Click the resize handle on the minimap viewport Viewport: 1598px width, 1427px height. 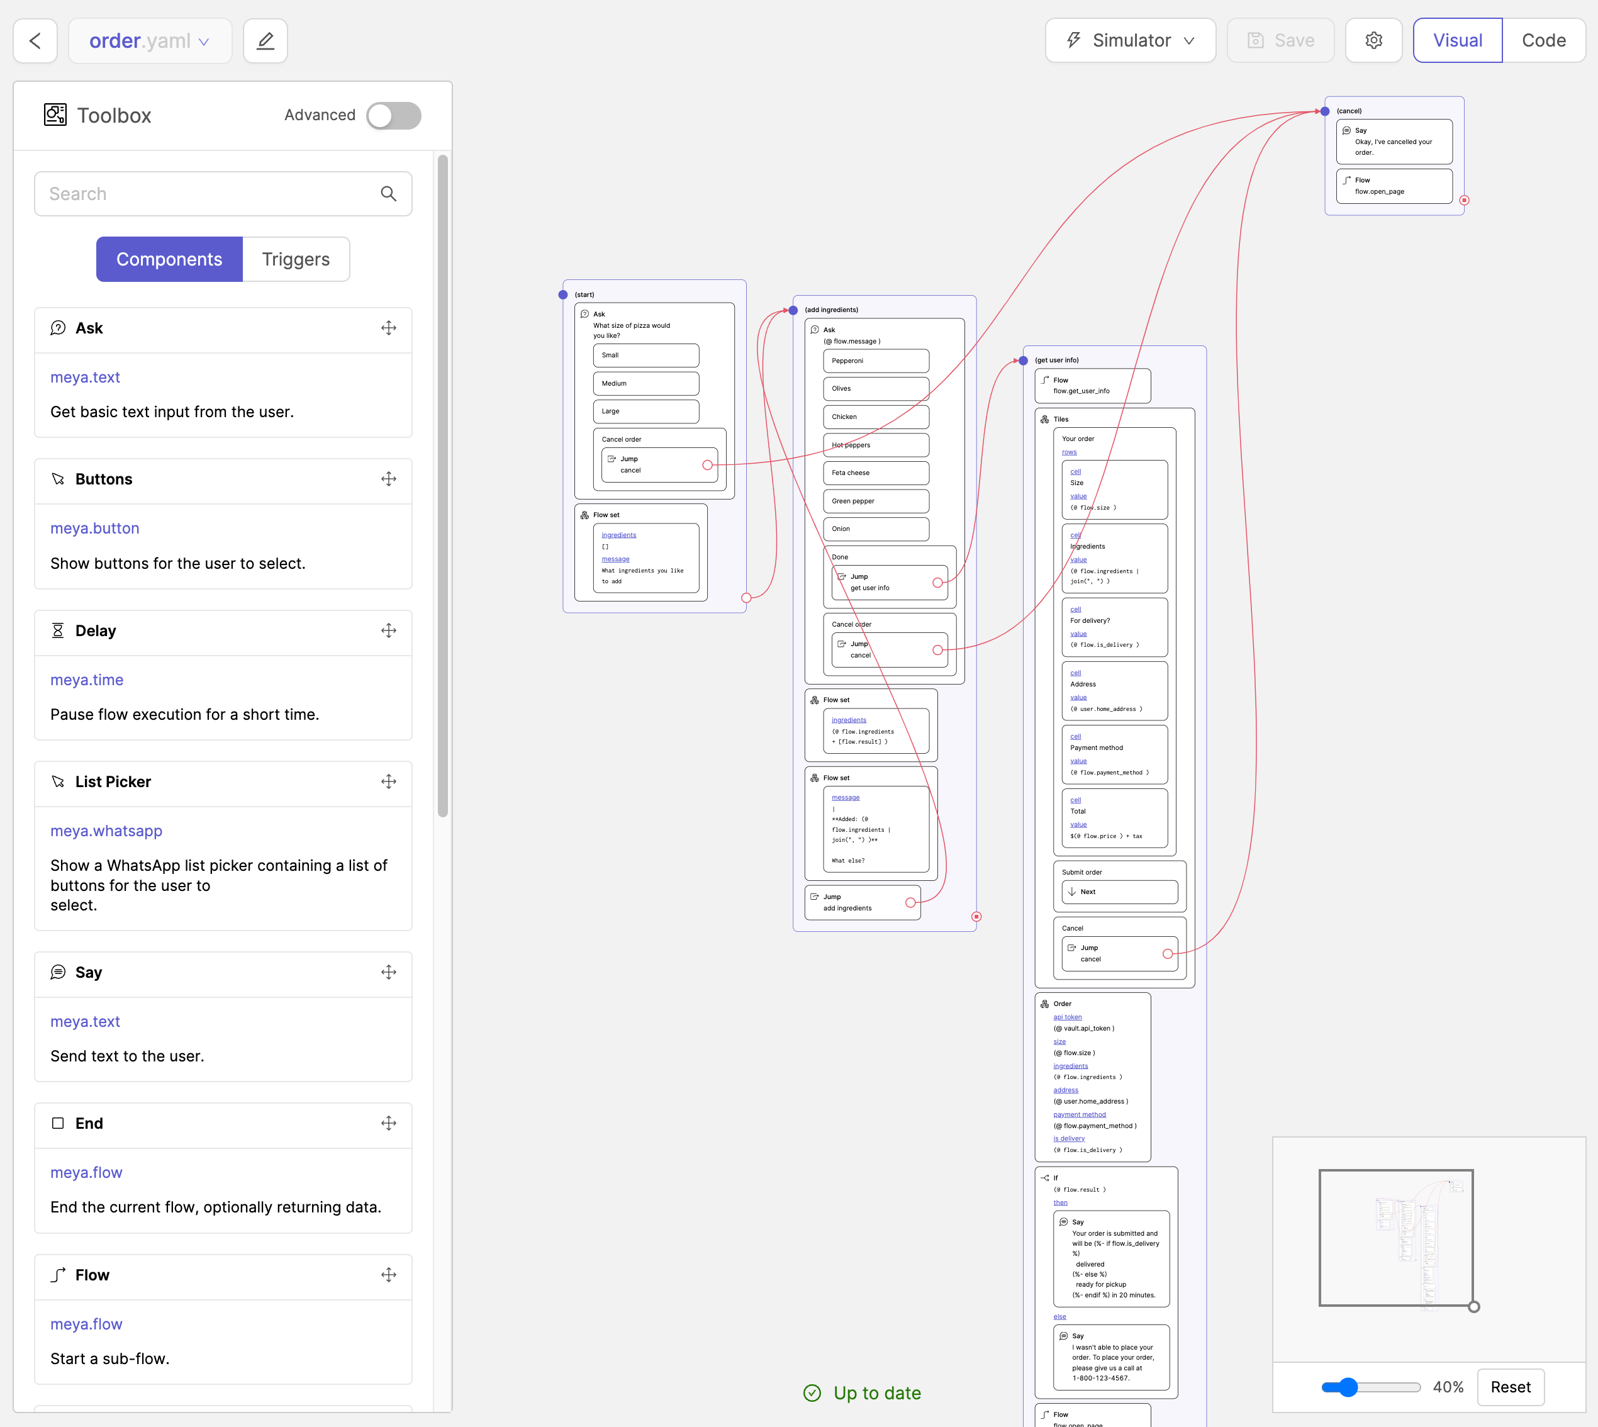click(1474, 1307)
